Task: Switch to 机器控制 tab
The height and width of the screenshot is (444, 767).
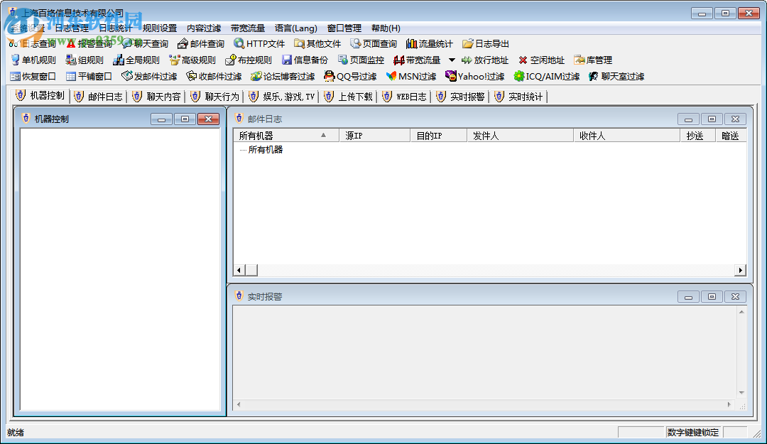Action: tap(40, 96)
